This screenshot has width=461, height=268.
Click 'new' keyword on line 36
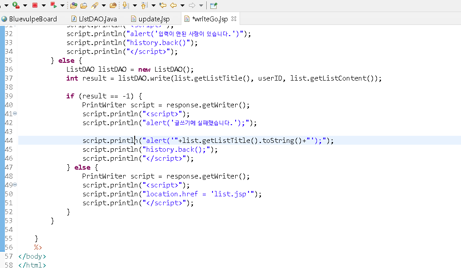[144, 69]
